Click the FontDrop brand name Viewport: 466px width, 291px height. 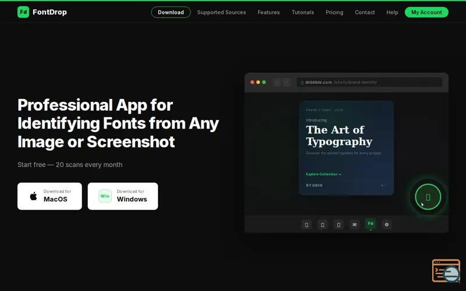coord(50,12)
